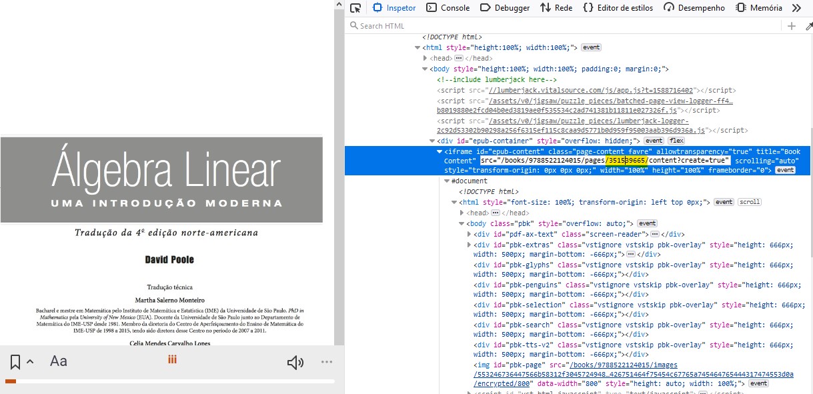Click the reading progress bar
Image resolution: width=813 pixels, height=394 pixels.
170,381
